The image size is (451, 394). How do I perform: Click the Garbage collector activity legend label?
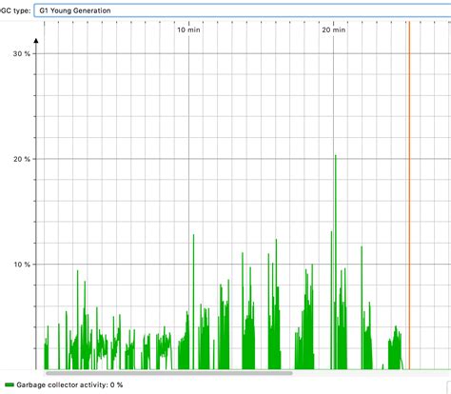point(69,384)
